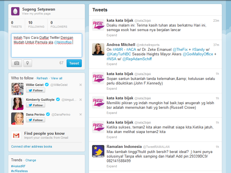Click the Gmail envelope icon
The height and width of the screenshot is (173, 231).
click(x=16, y=135)
